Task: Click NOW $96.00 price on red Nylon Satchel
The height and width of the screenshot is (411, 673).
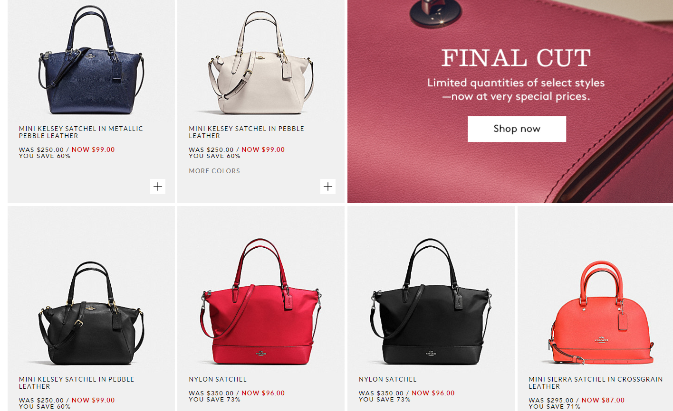Action: click(263, 393)
